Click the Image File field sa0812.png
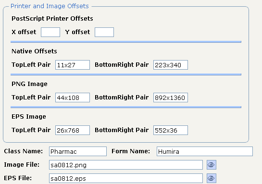This screenshot has height=184, width=262. pos(126,165)
